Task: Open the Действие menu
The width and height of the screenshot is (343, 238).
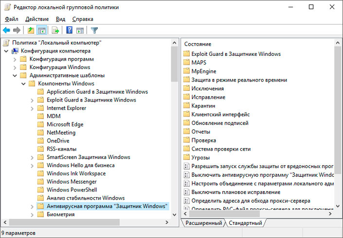Action: click(x=37, y=19)
